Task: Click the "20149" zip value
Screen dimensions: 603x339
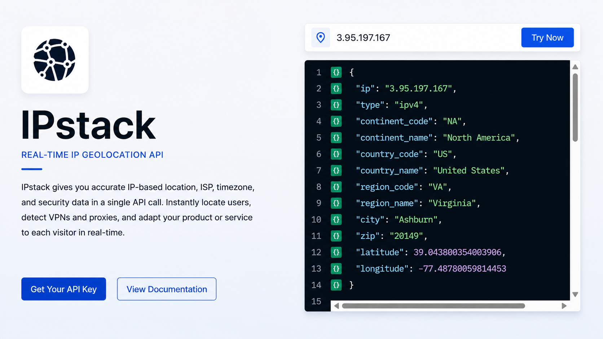Action: 406,236
